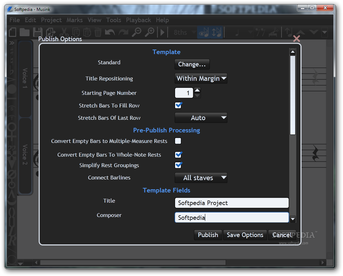This screenshot has width=343, height=276.
Task: Open the 8ths note duration dropdown
Action: click(x=184, y=32)
